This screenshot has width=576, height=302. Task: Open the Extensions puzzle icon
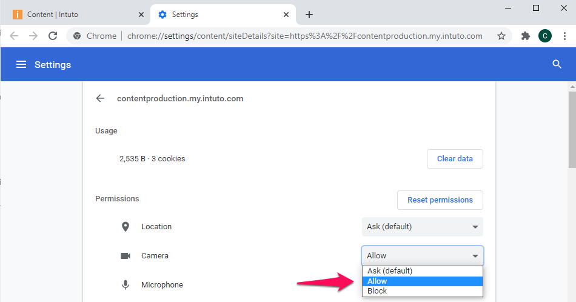525,36
